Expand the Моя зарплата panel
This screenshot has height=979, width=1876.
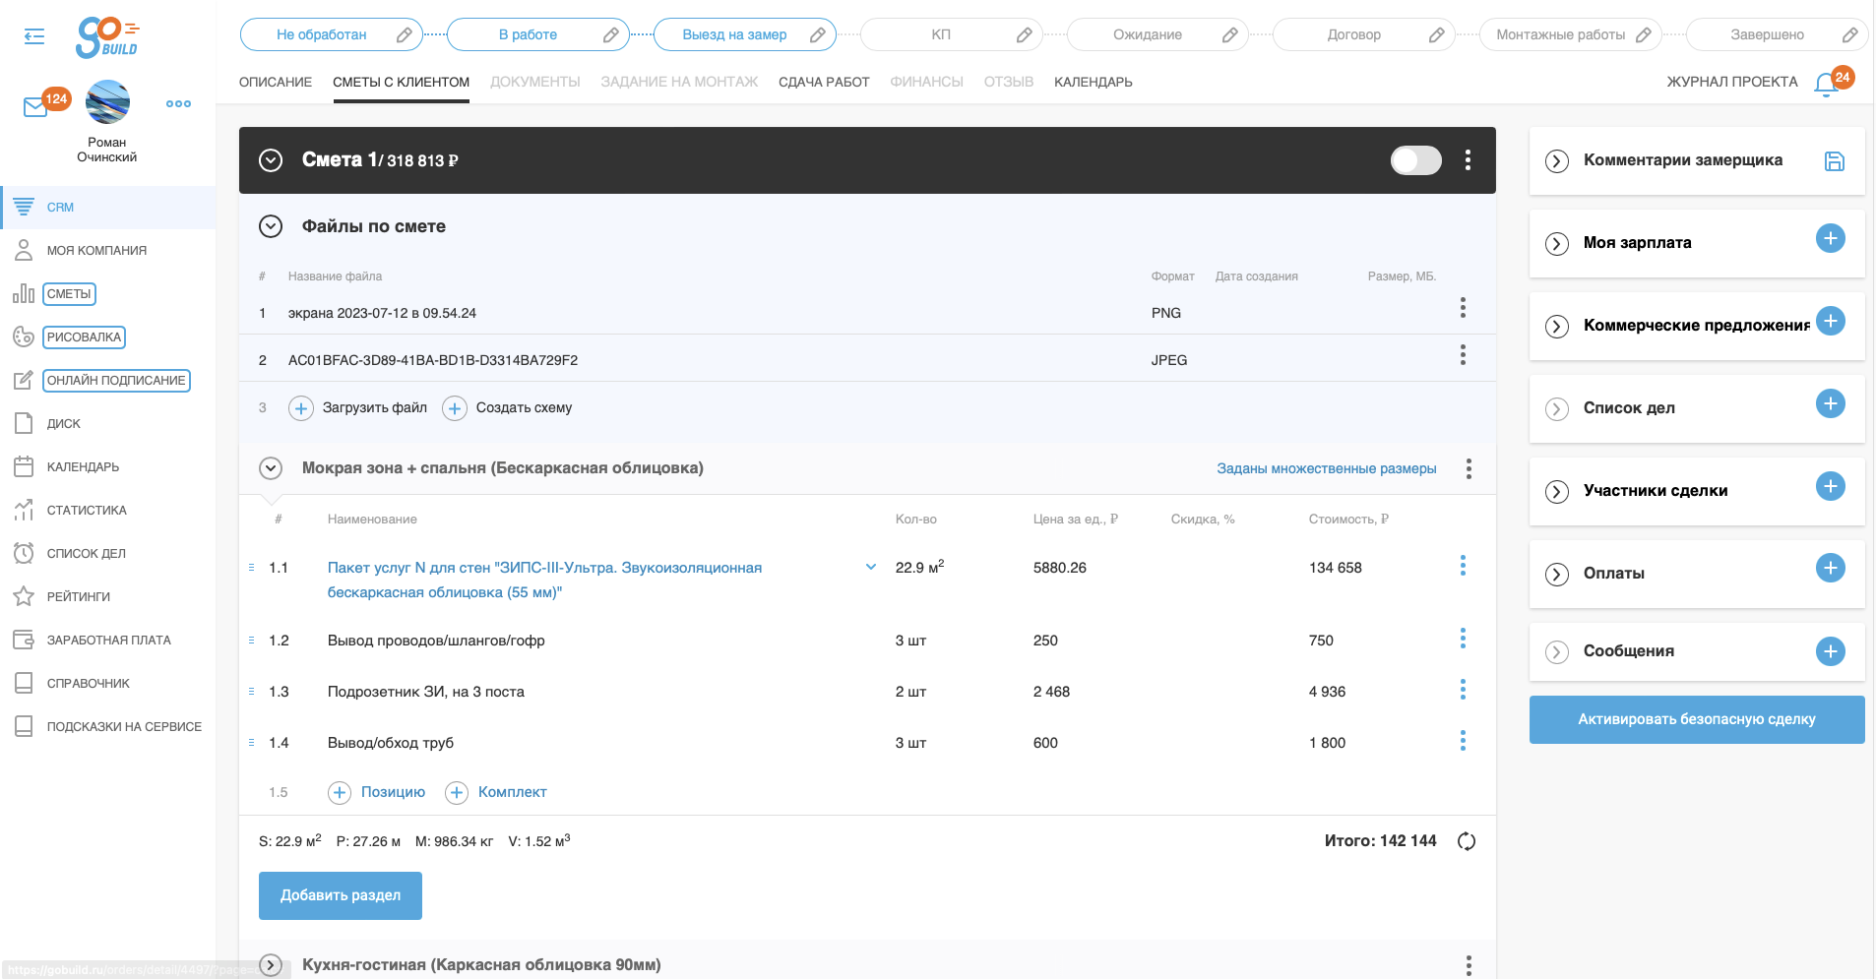[1557, 243]
